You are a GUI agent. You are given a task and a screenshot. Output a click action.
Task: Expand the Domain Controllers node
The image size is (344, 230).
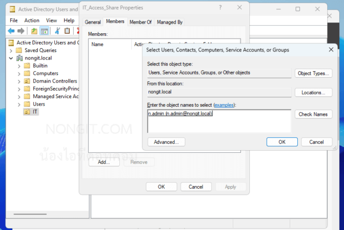19,81
